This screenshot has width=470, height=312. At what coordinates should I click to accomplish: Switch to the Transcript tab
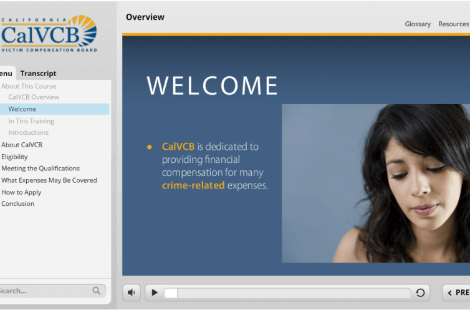38,74
